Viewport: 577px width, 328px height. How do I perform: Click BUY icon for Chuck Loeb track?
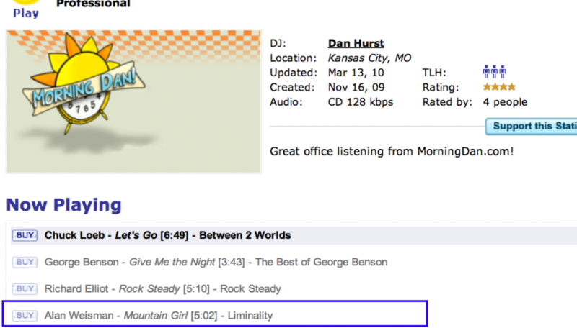24,235
